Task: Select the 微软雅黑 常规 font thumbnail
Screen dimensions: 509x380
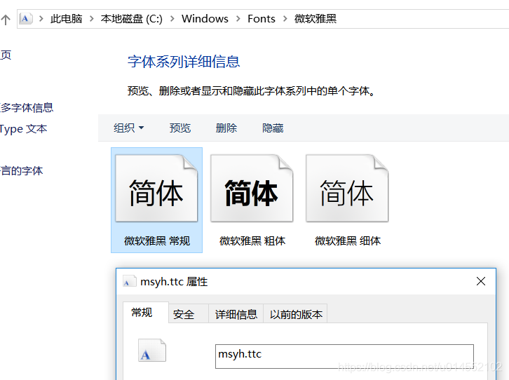Action: click(156, 188)
